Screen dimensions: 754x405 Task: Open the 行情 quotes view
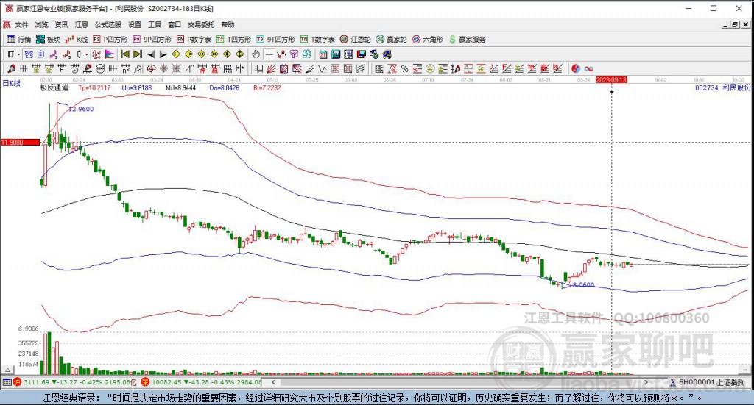[x=18, y=40]
